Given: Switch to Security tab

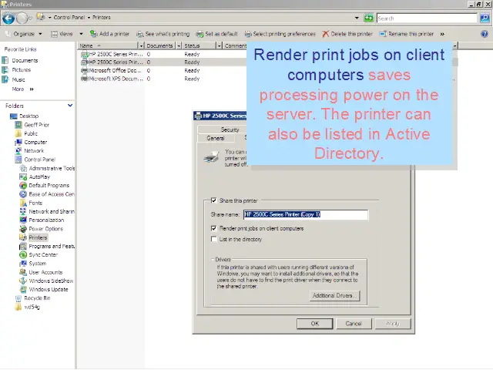Looking at the screenshot, I should pyautogui.click(x=230, y=129).
